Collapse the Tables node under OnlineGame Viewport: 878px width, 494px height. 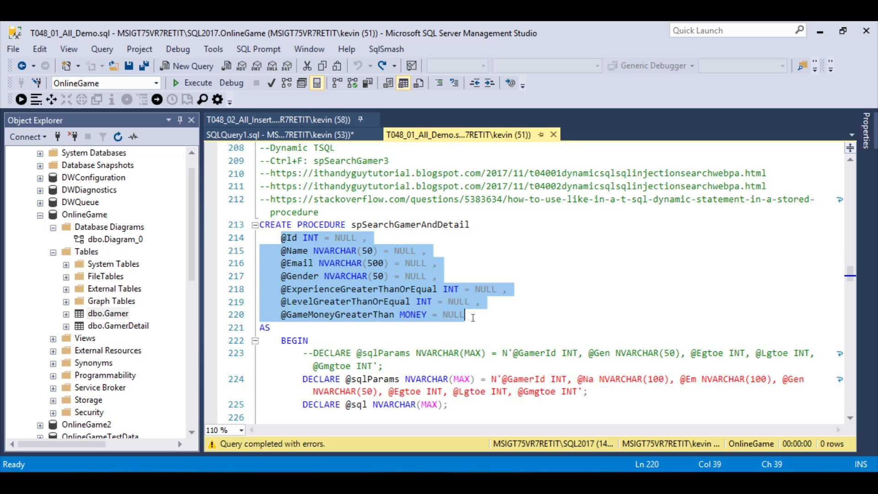[x=53, y=252]
